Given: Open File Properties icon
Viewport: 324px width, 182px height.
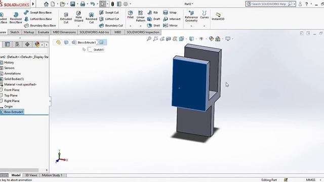Looking at the screenshot, I should click(x=119, y=4).
